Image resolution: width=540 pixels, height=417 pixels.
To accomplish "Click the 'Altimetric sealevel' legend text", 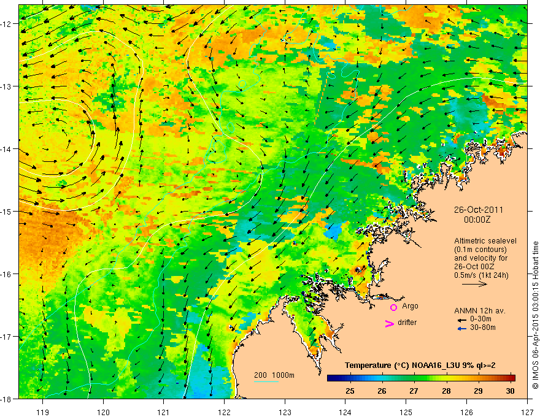I will point(485,241).
